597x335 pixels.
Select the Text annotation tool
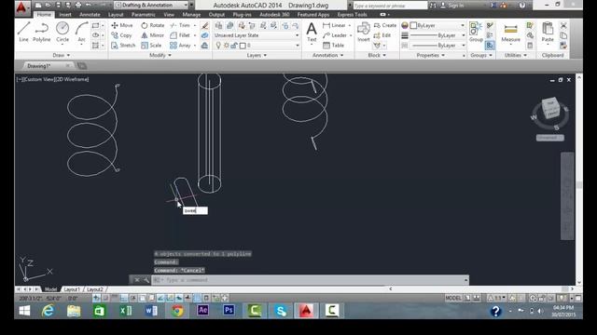pos(312,32)
